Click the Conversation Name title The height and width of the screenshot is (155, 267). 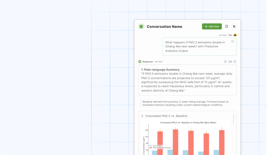(x=164, y=27)
